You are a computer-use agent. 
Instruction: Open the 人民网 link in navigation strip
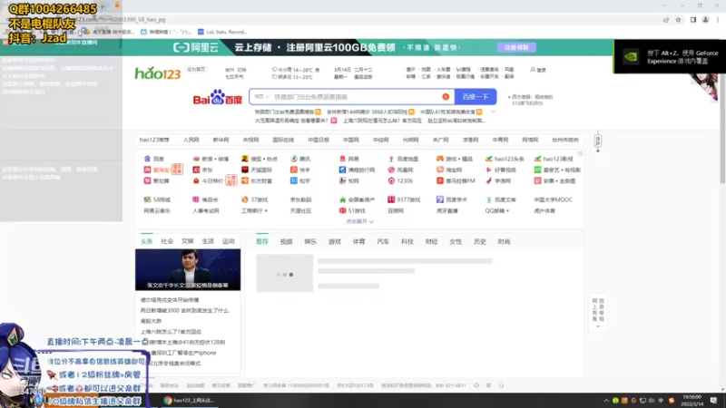[191, 140]
